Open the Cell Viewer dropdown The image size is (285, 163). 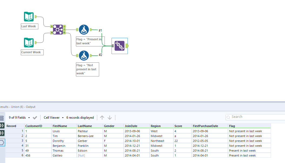53,117
